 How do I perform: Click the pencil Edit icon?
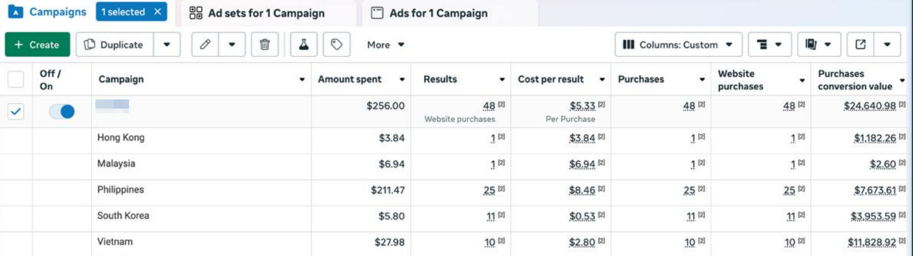coord(205,45)
